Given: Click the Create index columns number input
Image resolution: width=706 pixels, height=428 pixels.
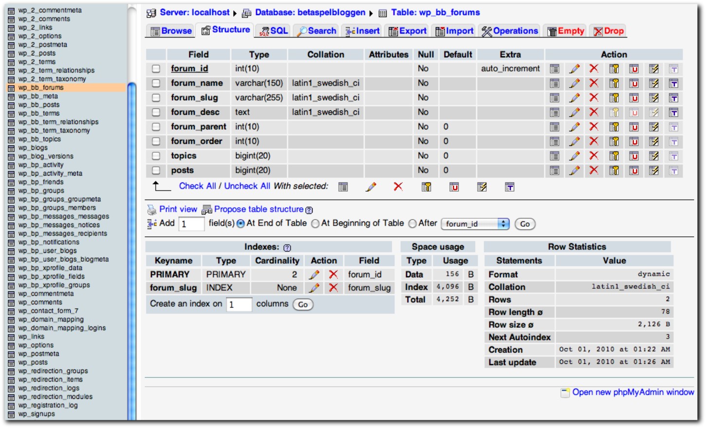Looking at the screenshot, I should tap(239, 304).
